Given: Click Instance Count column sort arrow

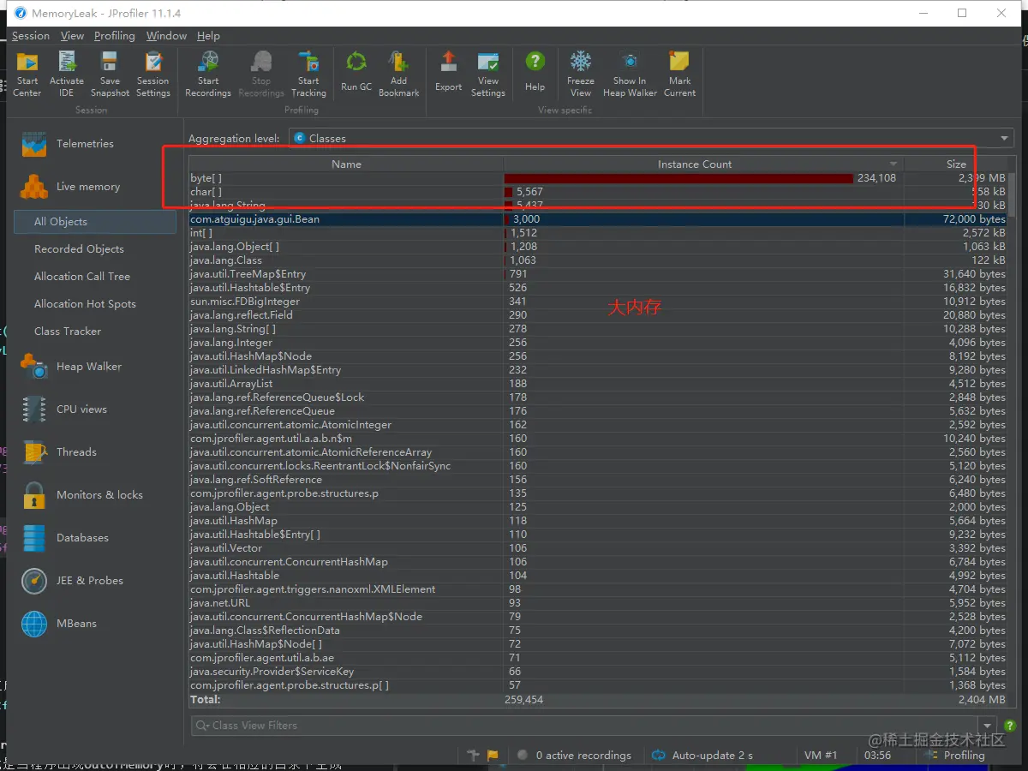Looking at the screenshot, I should [x=894, y=164].
